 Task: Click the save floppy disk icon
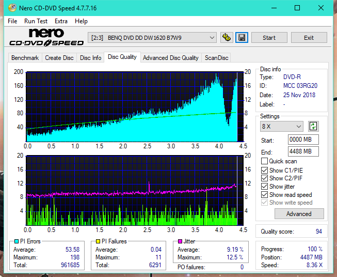242,38
